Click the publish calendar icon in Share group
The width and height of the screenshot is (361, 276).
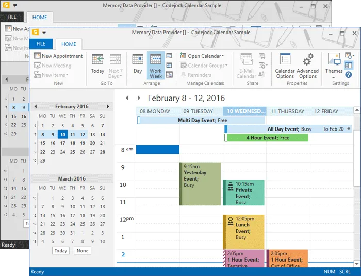(x=262, y=66)
